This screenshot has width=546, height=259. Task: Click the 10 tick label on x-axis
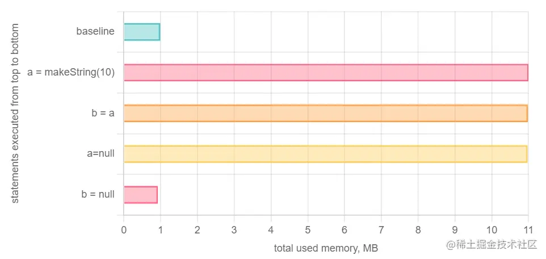coord(492,230)
